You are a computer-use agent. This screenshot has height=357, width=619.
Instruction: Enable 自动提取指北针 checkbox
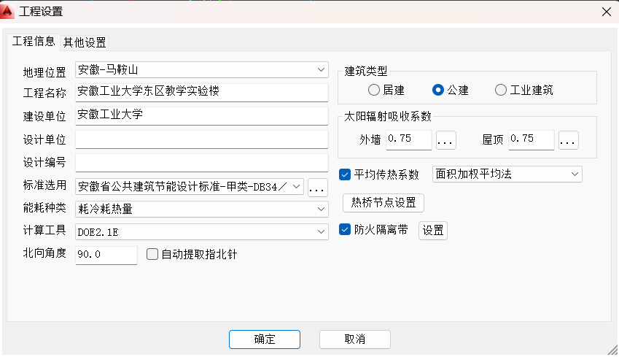click(152, 254)
